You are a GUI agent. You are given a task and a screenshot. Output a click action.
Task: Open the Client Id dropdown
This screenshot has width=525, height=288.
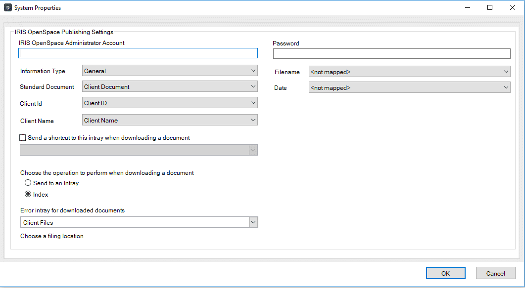[x=169, y=103]
